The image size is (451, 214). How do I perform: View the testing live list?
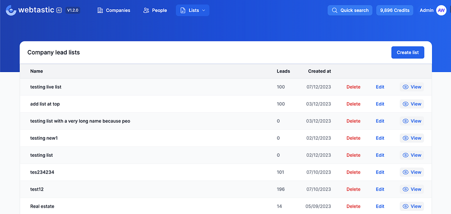[412, 87]
